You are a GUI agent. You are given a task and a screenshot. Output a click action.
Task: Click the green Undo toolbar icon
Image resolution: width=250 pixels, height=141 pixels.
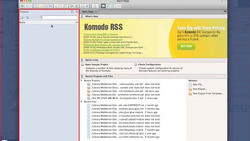(71, 6)
